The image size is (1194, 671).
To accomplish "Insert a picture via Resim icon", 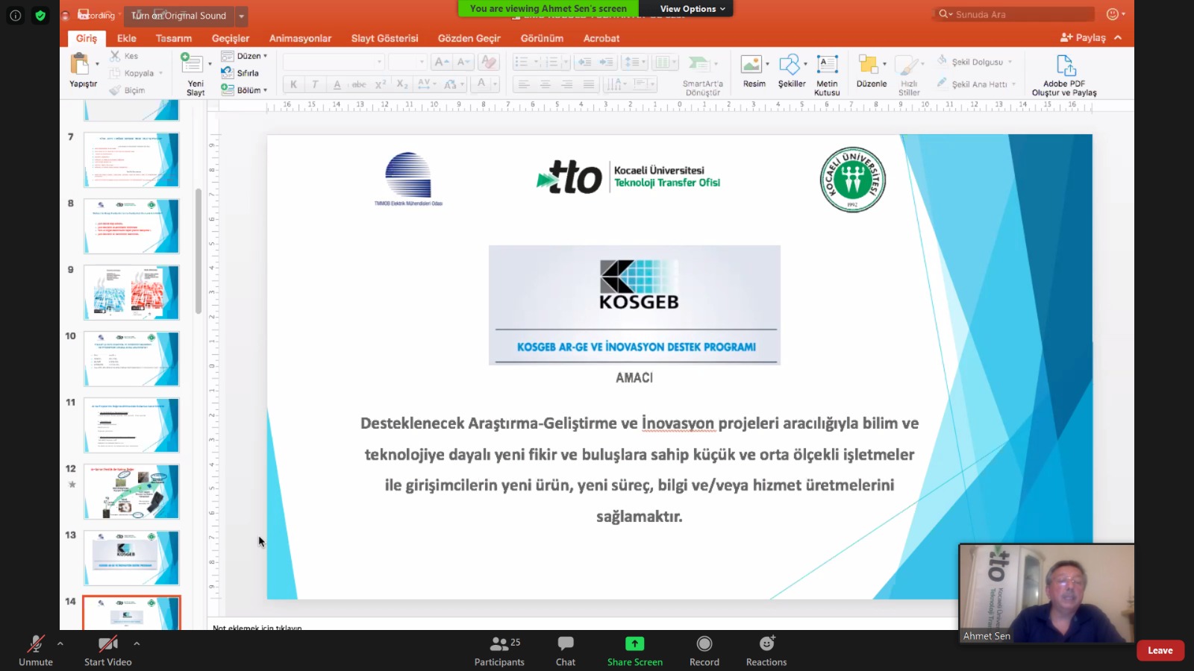I will coord(751,64).
